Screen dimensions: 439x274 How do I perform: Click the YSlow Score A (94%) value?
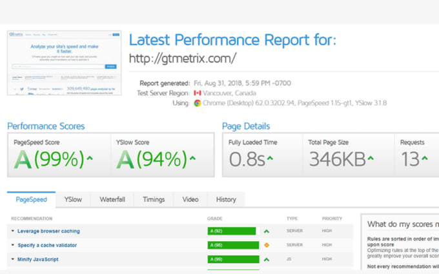tap(152, 159)
